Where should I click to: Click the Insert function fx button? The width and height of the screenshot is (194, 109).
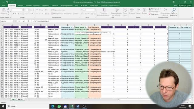click(28, 21)
